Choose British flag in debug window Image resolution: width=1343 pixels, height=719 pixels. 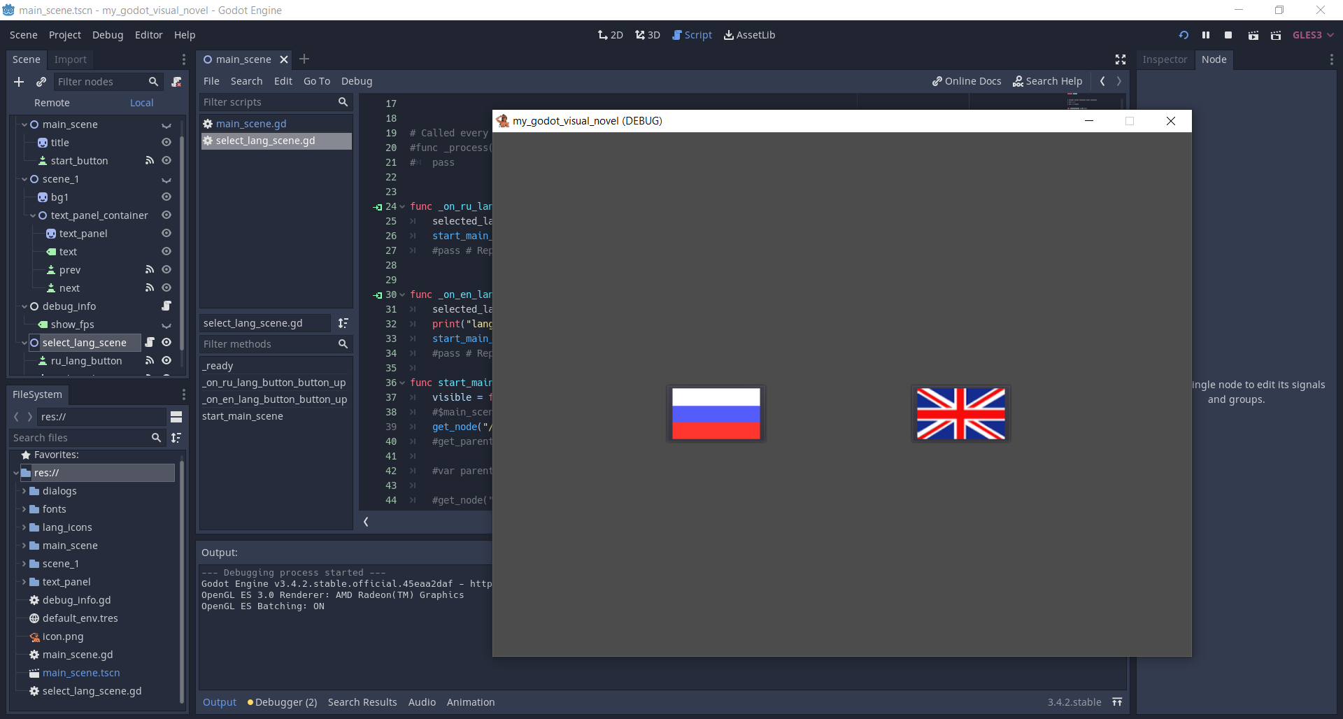(x=961, y=414)
